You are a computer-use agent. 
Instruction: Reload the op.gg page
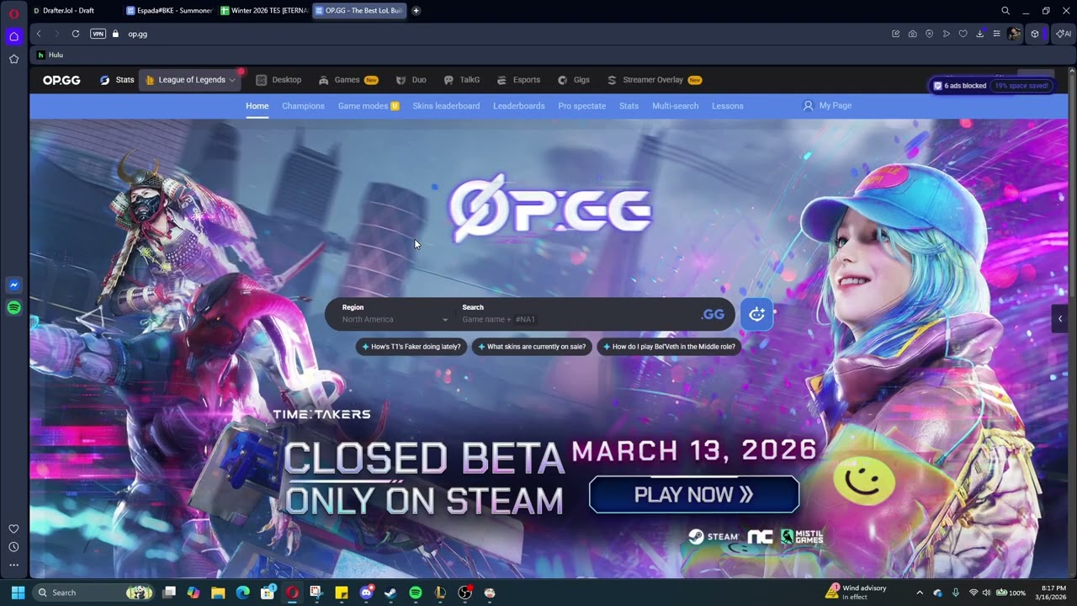pos(76,34)
